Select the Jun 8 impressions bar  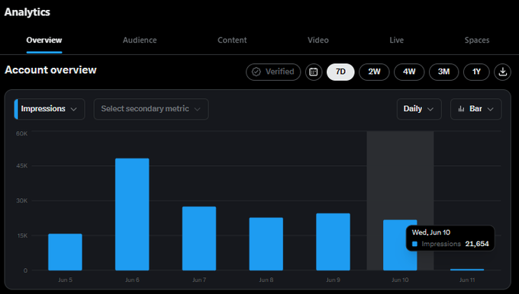[266, 244]
